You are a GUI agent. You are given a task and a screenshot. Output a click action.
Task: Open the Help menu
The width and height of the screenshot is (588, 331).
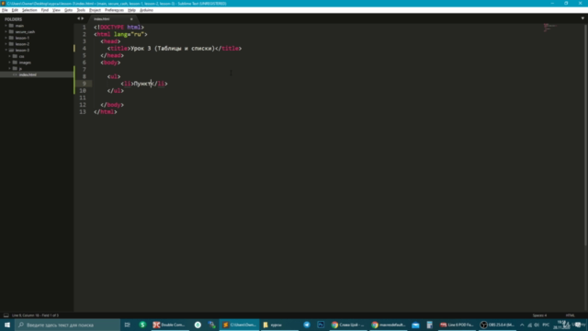[x=131, y=10]
